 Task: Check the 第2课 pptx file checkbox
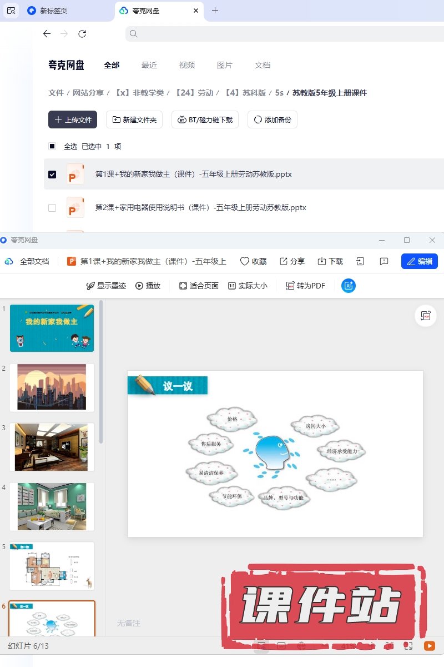coord(52,208)
